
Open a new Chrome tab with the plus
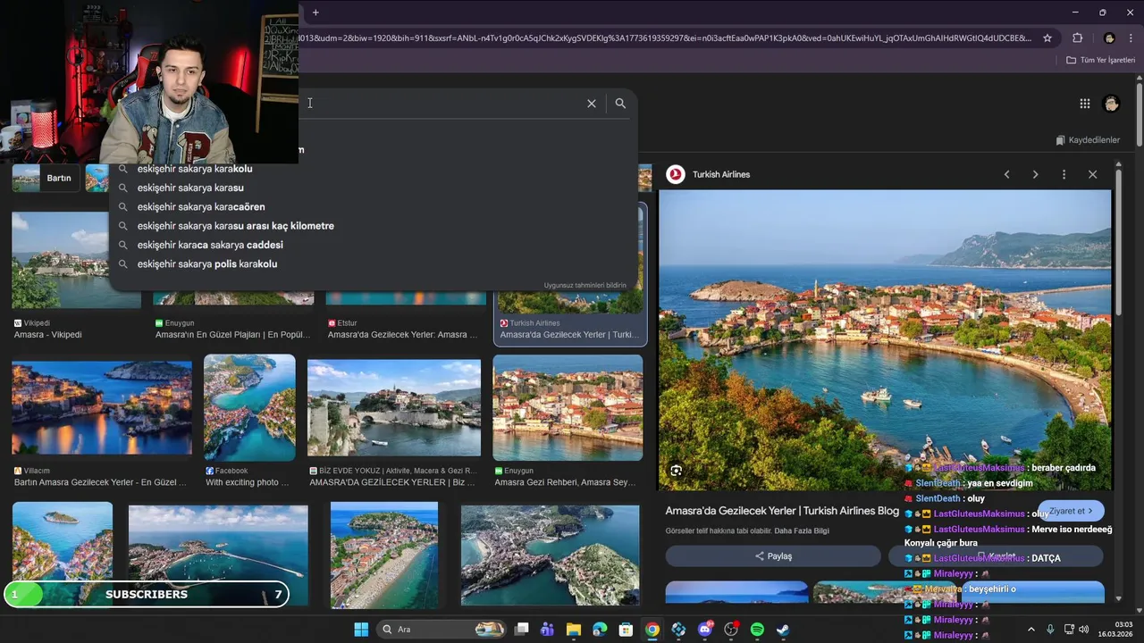click(x=315, y=13)
